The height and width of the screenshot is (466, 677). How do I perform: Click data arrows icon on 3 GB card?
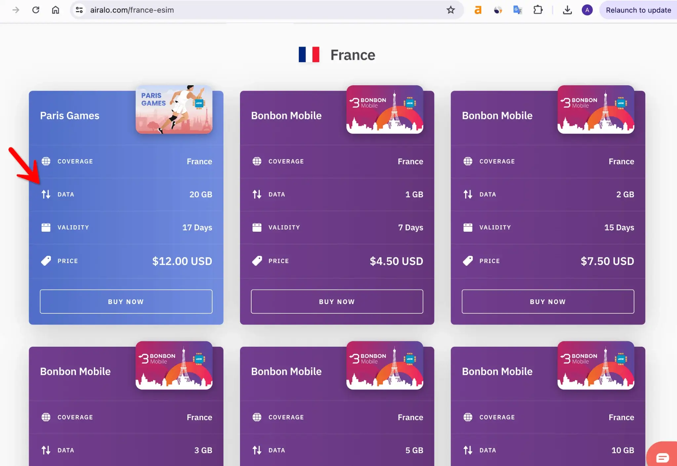(x=46, y=450)
